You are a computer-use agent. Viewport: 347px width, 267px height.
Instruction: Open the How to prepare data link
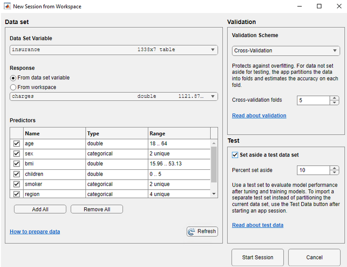click(35, 232)
